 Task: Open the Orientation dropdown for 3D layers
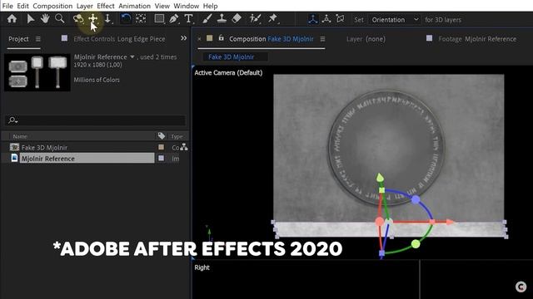click(x=395, y=20)
